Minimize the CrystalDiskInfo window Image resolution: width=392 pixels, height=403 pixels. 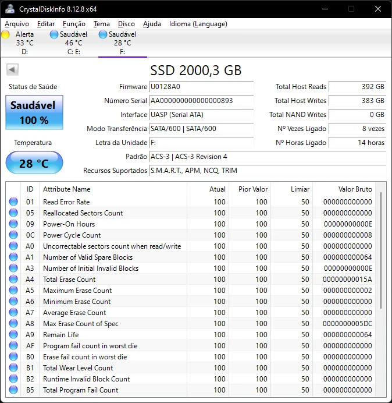coord(325,9)
